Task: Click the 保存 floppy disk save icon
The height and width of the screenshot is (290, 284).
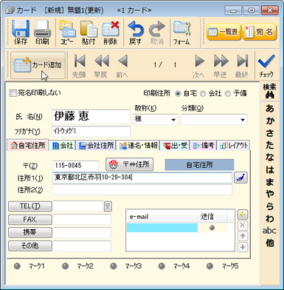Action: click(21, 29)
